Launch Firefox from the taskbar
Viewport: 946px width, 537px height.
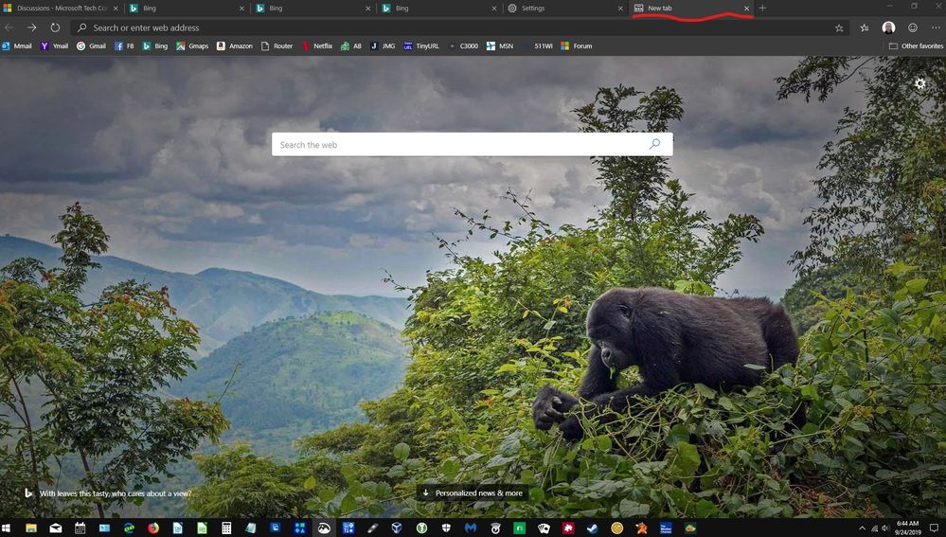pyautogui.click(x=153, y=528)
